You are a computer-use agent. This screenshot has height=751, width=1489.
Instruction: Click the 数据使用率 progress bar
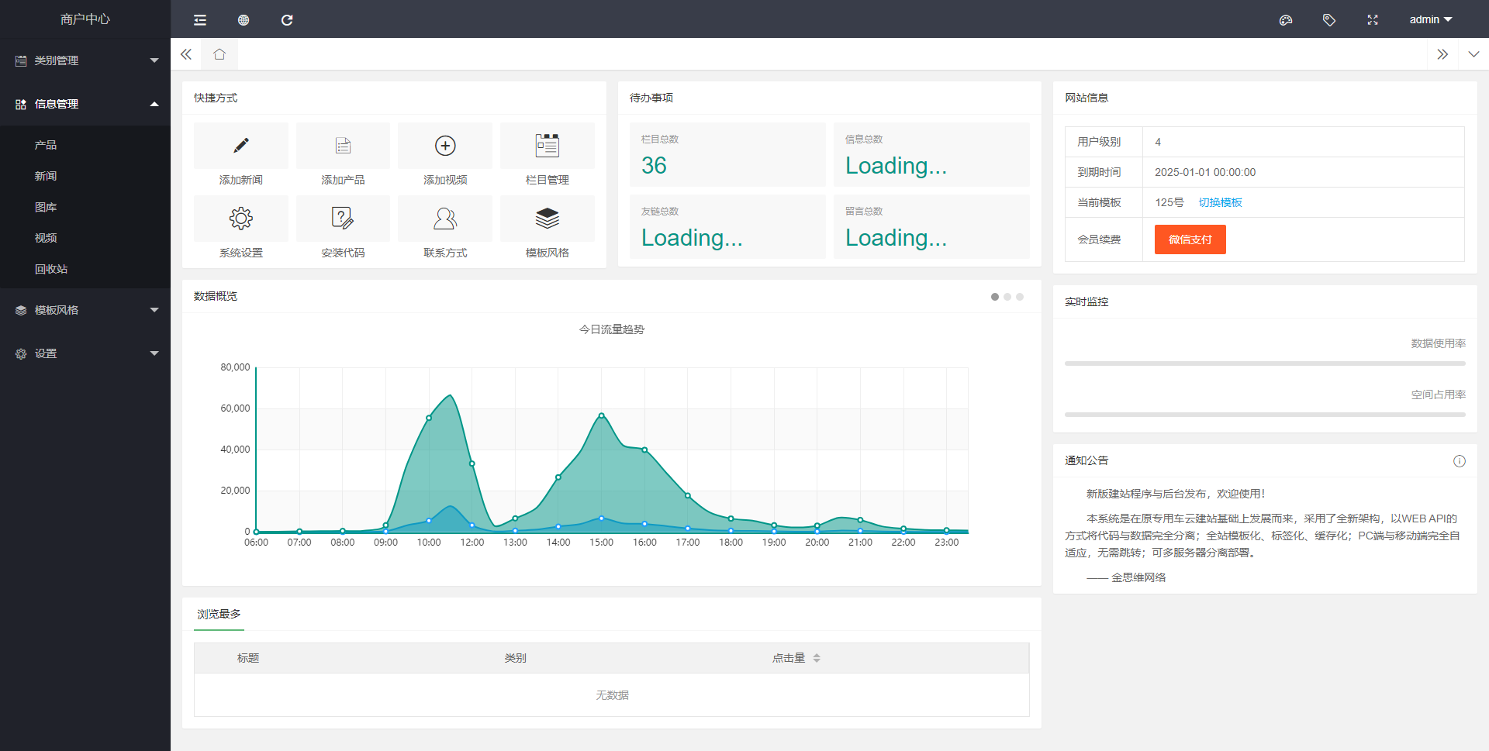pos(1264,363)
